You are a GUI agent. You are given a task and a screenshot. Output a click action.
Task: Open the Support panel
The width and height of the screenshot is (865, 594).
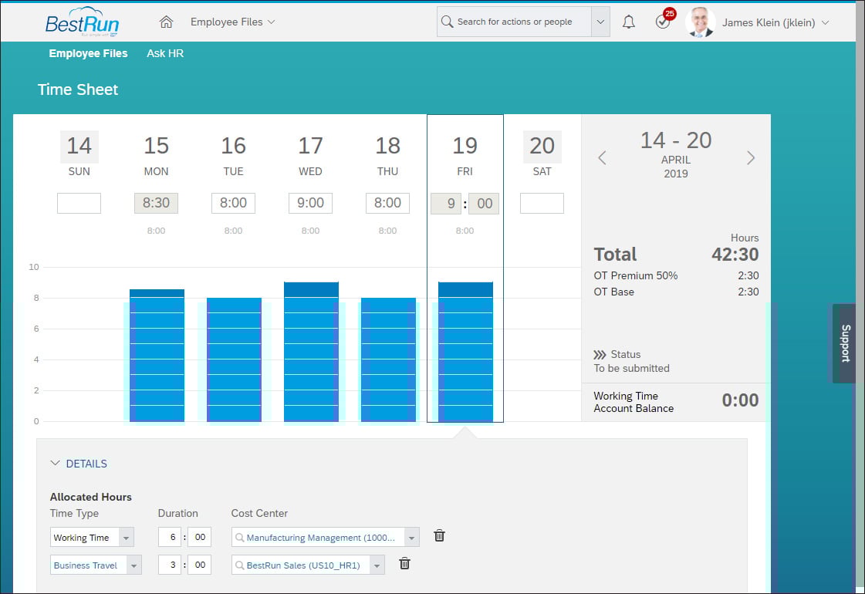coord(846,344)
